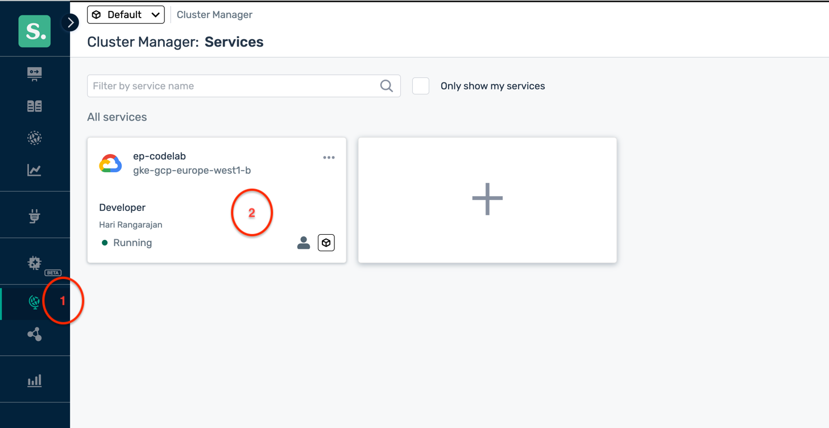829x428 pixels.
Task: Enable the Only show my services checkbox
Action: [x=420, y=85]
